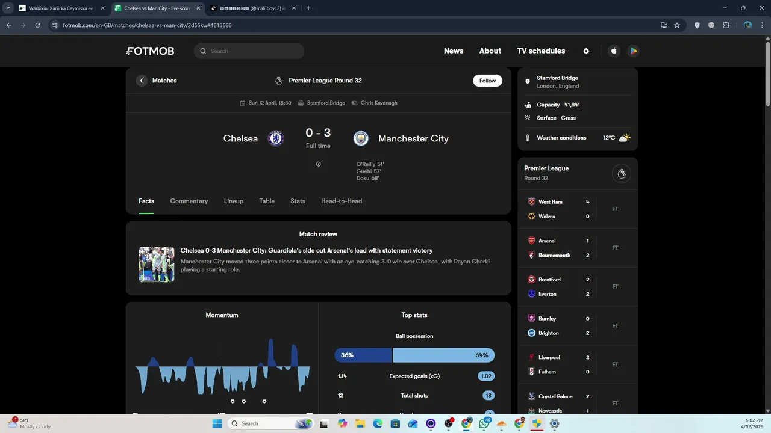The image size is (771, 433).
Task: Click the Chelsea 36% possession bar
Action: click(363, 355)
